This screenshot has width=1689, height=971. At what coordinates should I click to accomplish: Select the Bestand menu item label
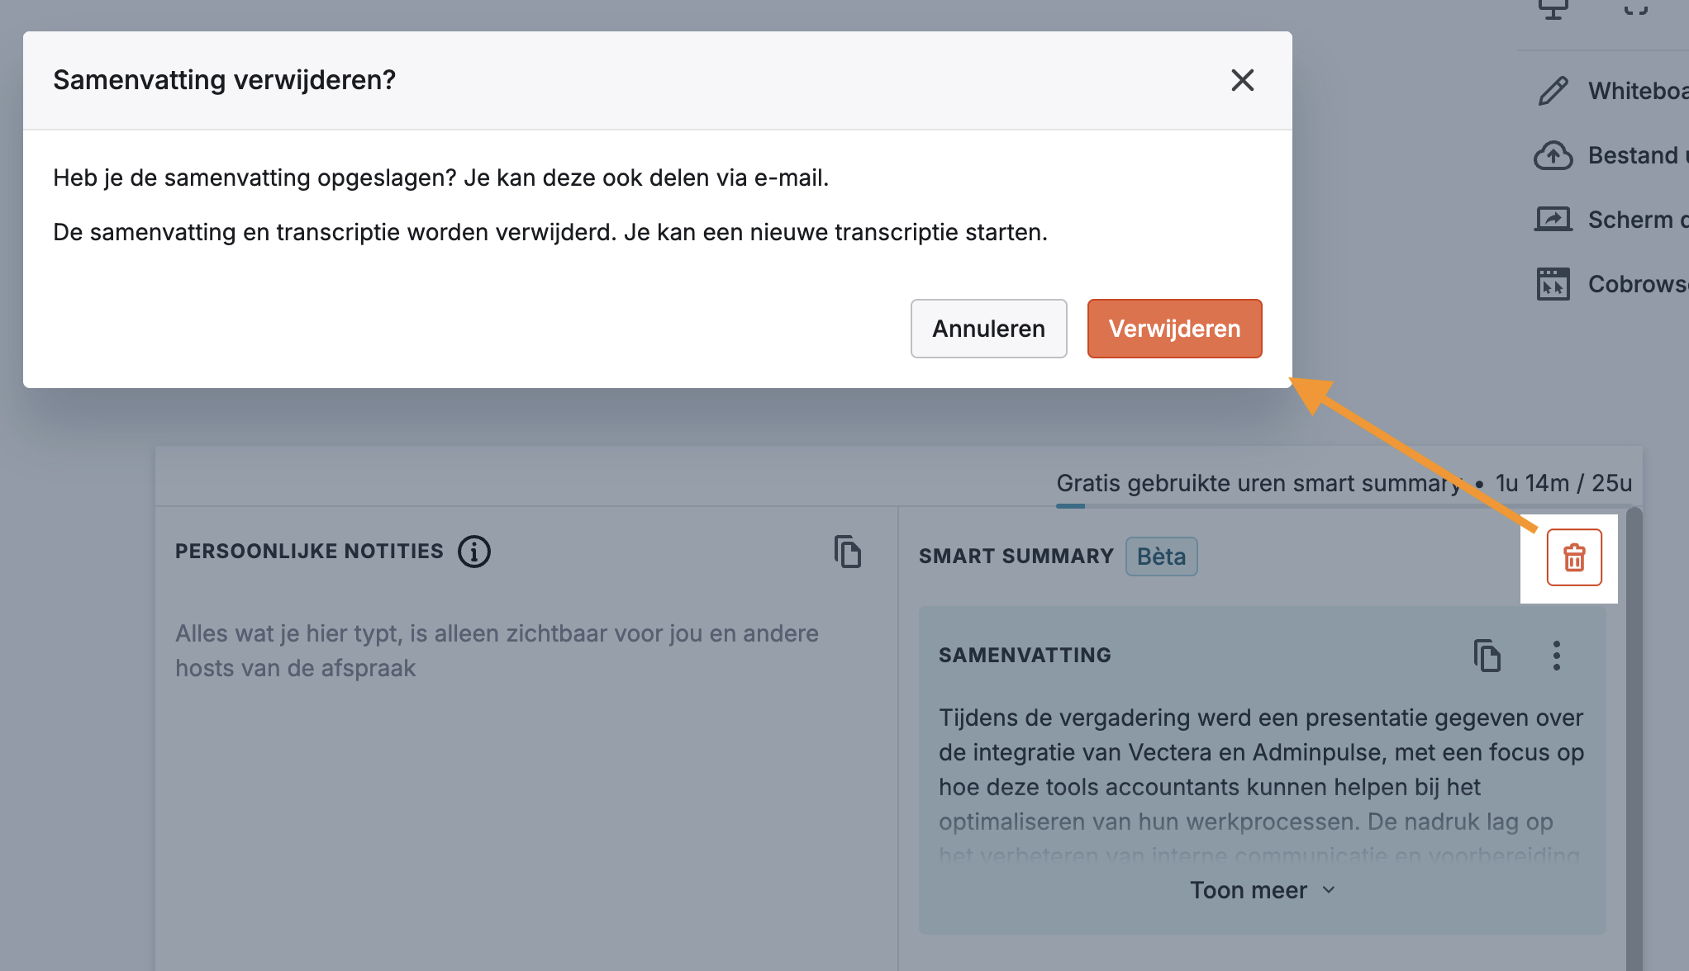pos(1638,155)
